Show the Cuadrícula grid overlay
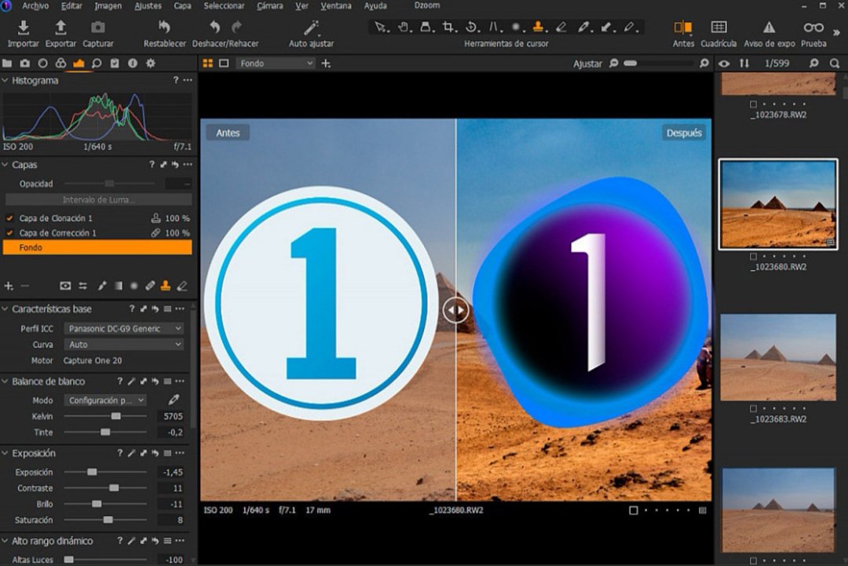The image size is (848, 566). [x=718, y=28]
